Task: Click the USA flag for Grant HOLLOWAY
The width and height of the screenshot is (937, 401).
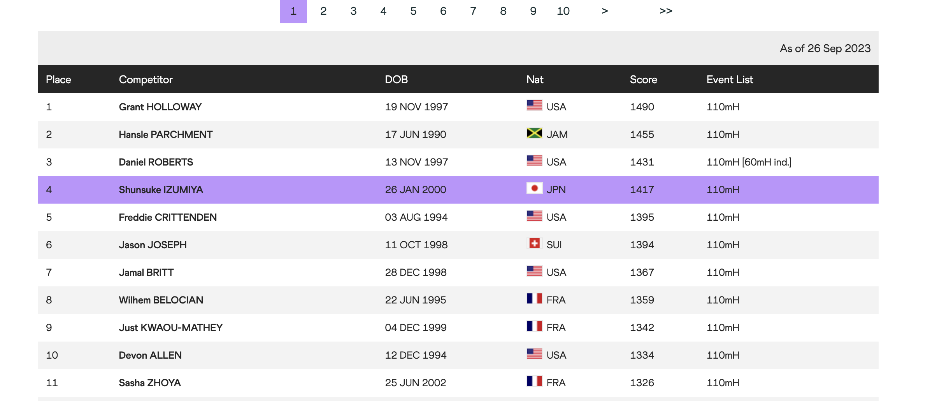Action: pos(534,105)
